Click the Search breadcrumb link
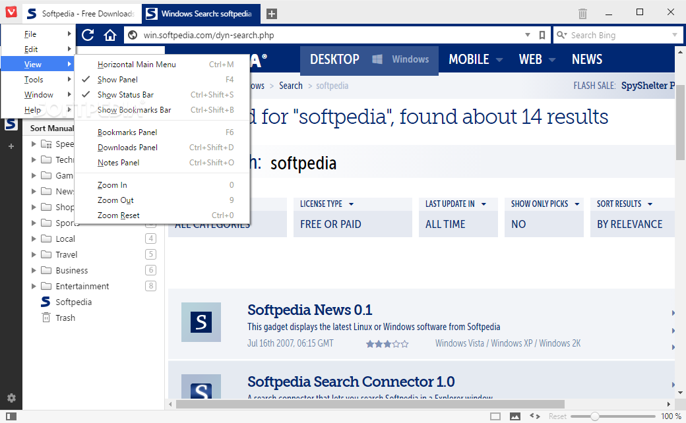The image size is (686, 423). coord(290,86)
